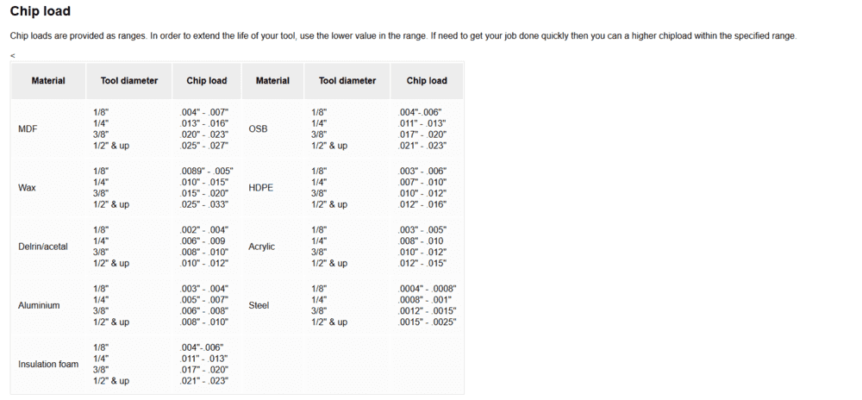Click the "<" symbol above the table
The width and height of the screenshot is (862, 400).
pyautogui.click(x=13, y=55)
